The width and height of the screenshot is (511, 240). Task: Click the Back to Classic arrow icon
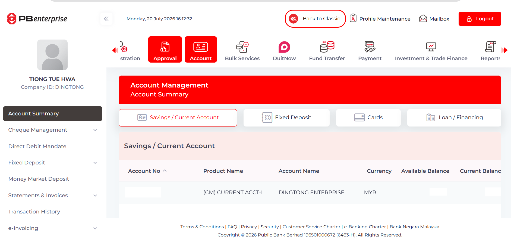(294, 19)
